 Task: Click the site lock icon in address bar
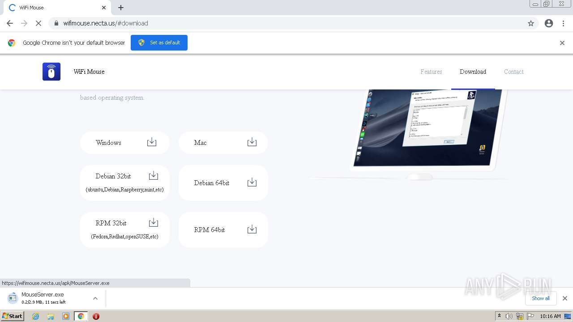click(x=56, y=23)
